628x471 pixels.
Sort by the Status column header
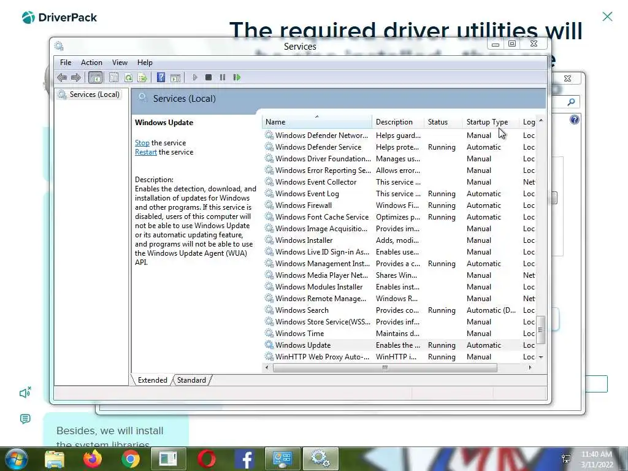click(443, 122)
